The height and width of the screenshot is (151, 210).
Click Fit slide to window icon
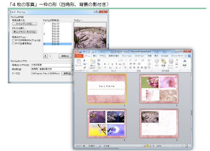tap(186, 146)
